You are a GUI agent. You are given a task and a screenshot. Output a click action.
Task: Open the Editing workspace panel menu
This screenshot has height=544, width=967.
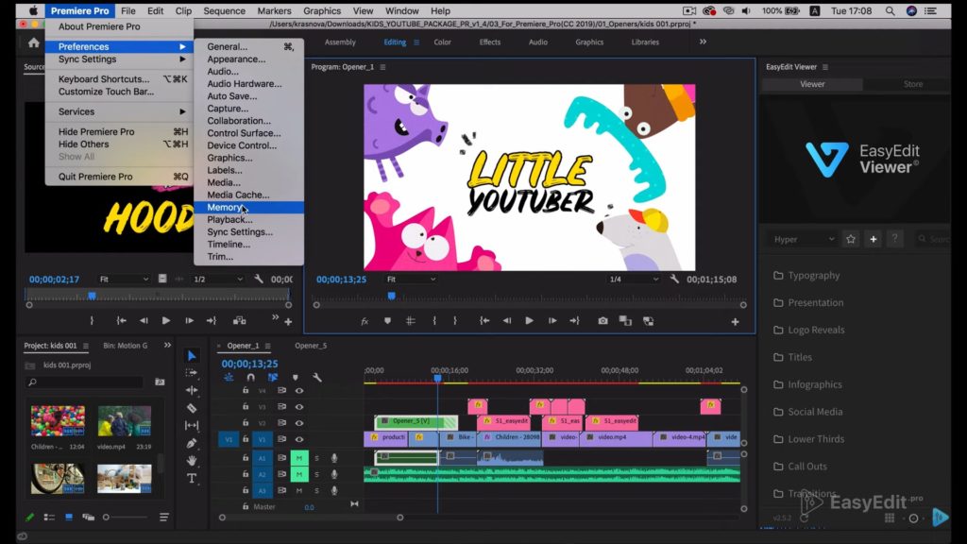coord(416,42)
